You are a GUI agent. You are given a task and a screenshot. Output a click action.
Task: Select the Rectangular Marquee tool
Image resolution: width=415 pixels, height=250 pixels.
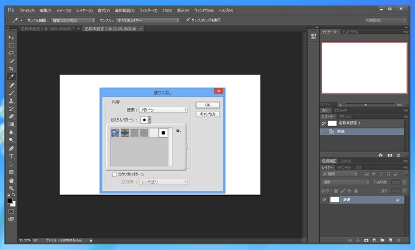tap(11, 46)
